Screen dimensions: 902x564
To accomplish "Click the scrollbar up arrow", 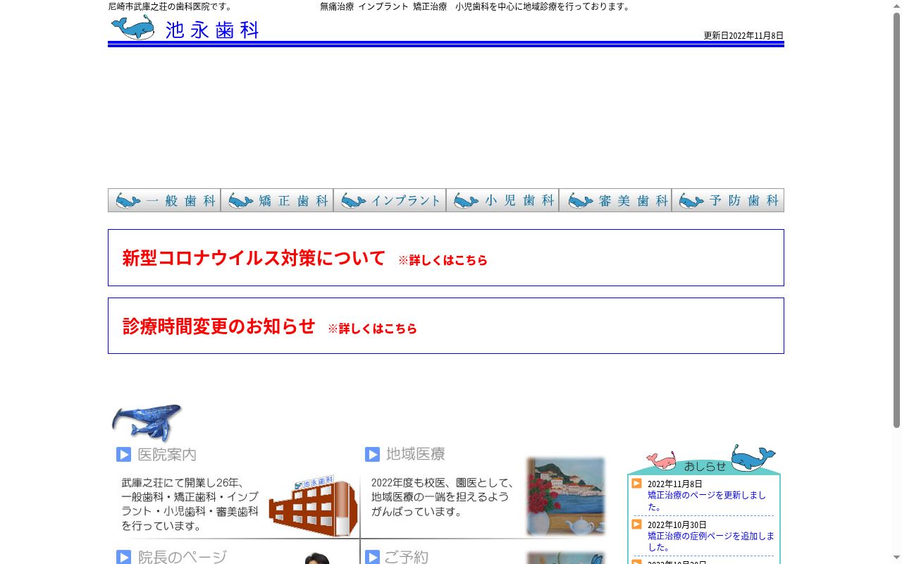I will click(896, 6).
